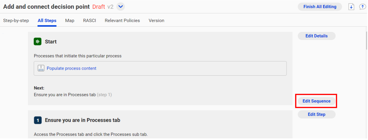
Task: Click the Draft status label in title
Action: [99, 7]
